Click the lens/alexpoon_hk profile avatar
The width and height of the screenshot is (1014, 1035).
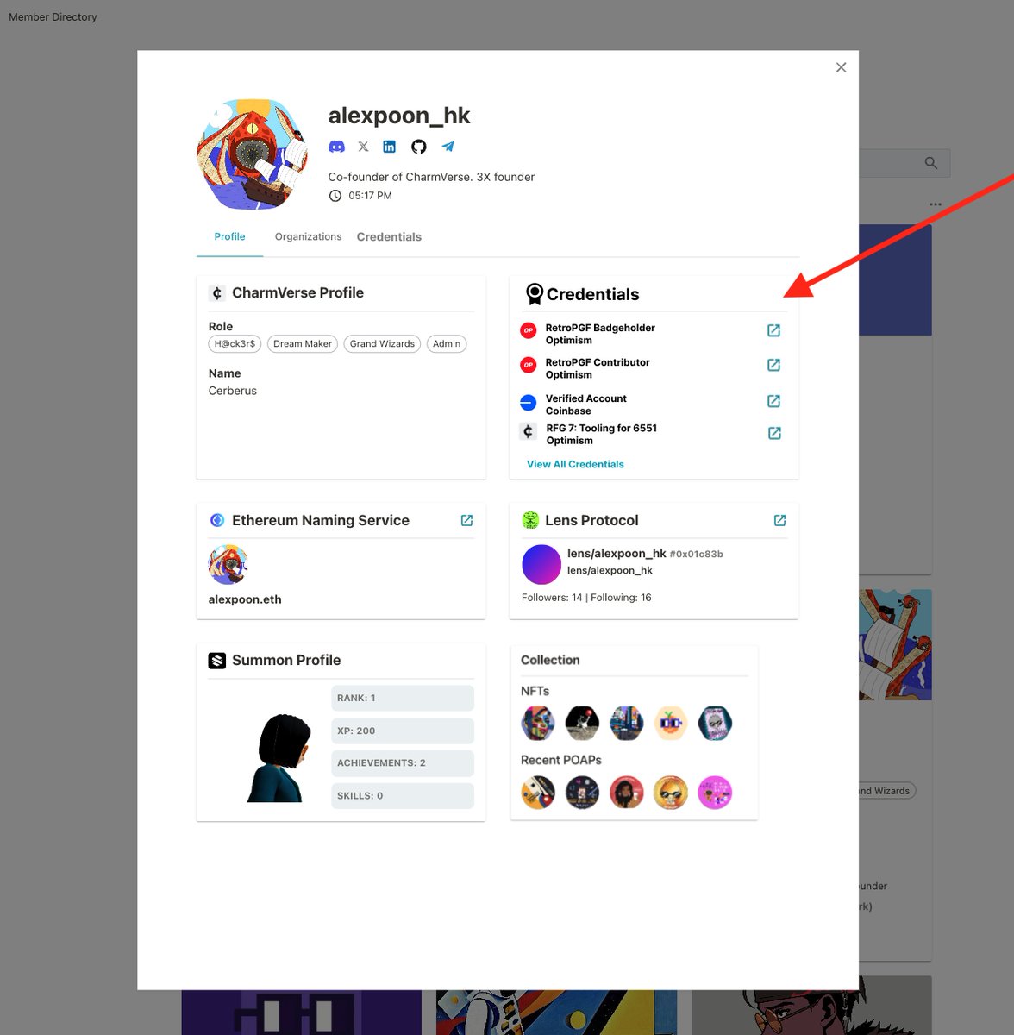pos(541,564)
